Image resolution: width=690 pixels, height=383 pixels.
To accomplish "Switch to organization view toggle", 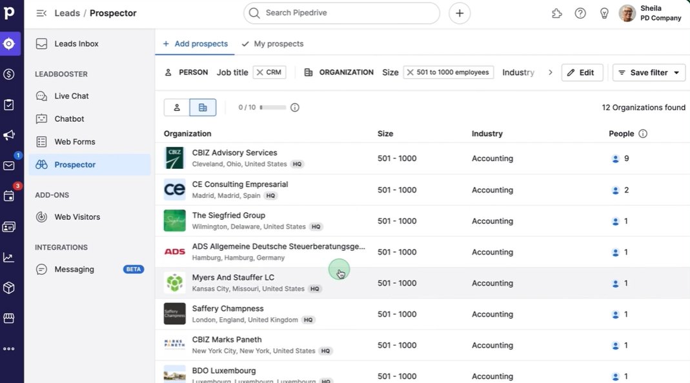I will click(x=203, y=107).
